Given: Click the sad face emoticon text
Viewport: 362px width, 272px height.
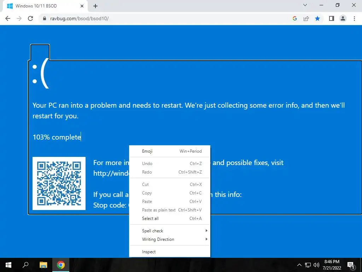Looking at the screenshot, I should point(41,74).
